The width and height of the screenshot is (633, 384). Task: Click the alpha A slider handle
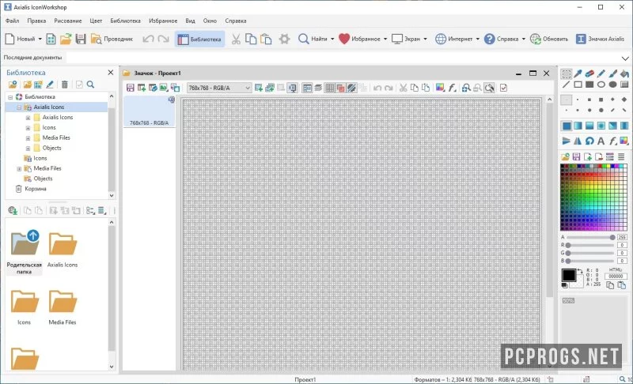click(612, 237)
